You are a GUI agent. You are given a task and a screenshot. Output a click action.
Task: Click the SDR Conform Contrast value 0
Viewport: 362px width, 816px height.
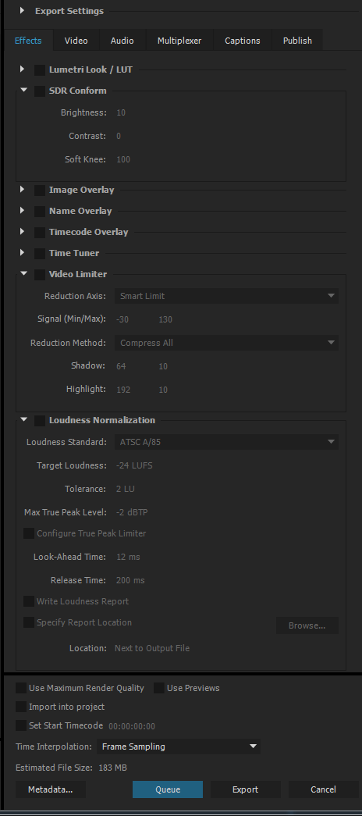pyautogui.click(x=119, y=136)
